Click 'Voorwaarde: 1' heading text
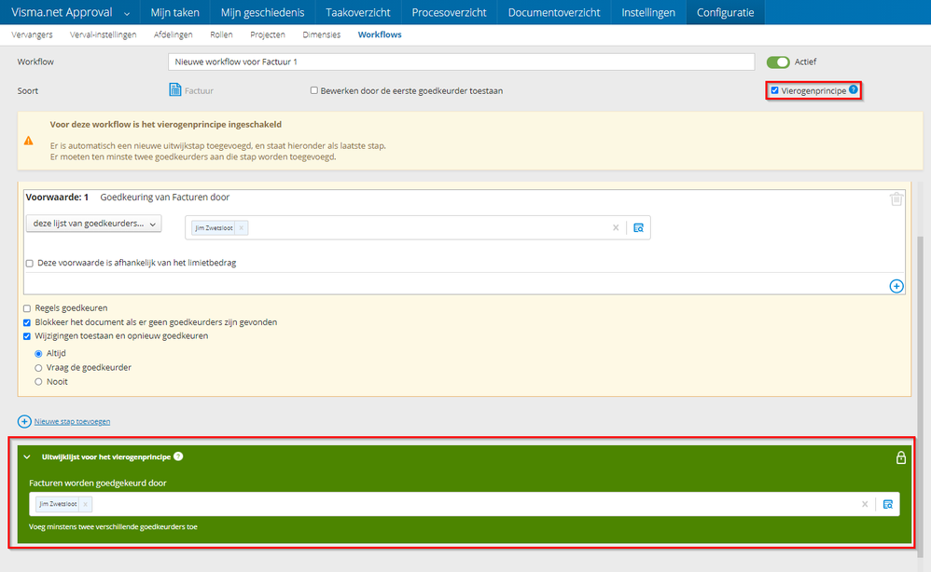The height and width of the screenshot is (572, 931). pyautogui.click(x=57, y=197)
